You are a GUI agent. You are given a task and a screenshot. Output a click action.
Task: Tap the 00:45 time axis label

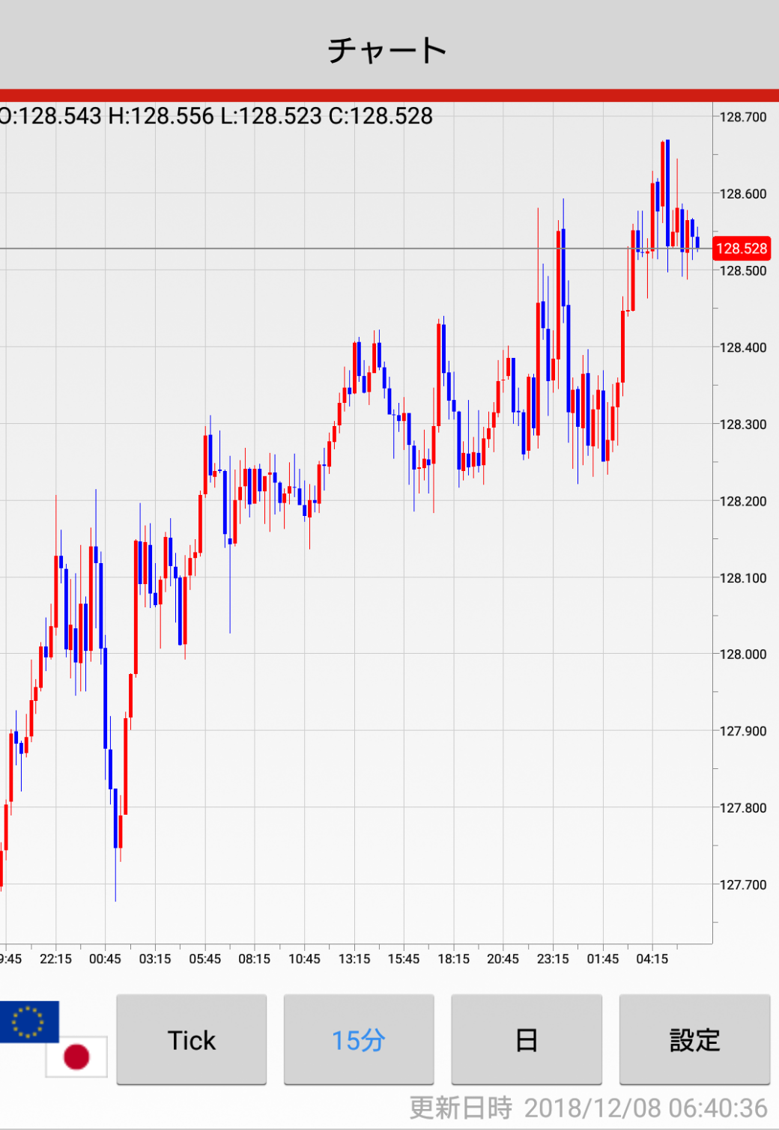click(x=105, y=959)
